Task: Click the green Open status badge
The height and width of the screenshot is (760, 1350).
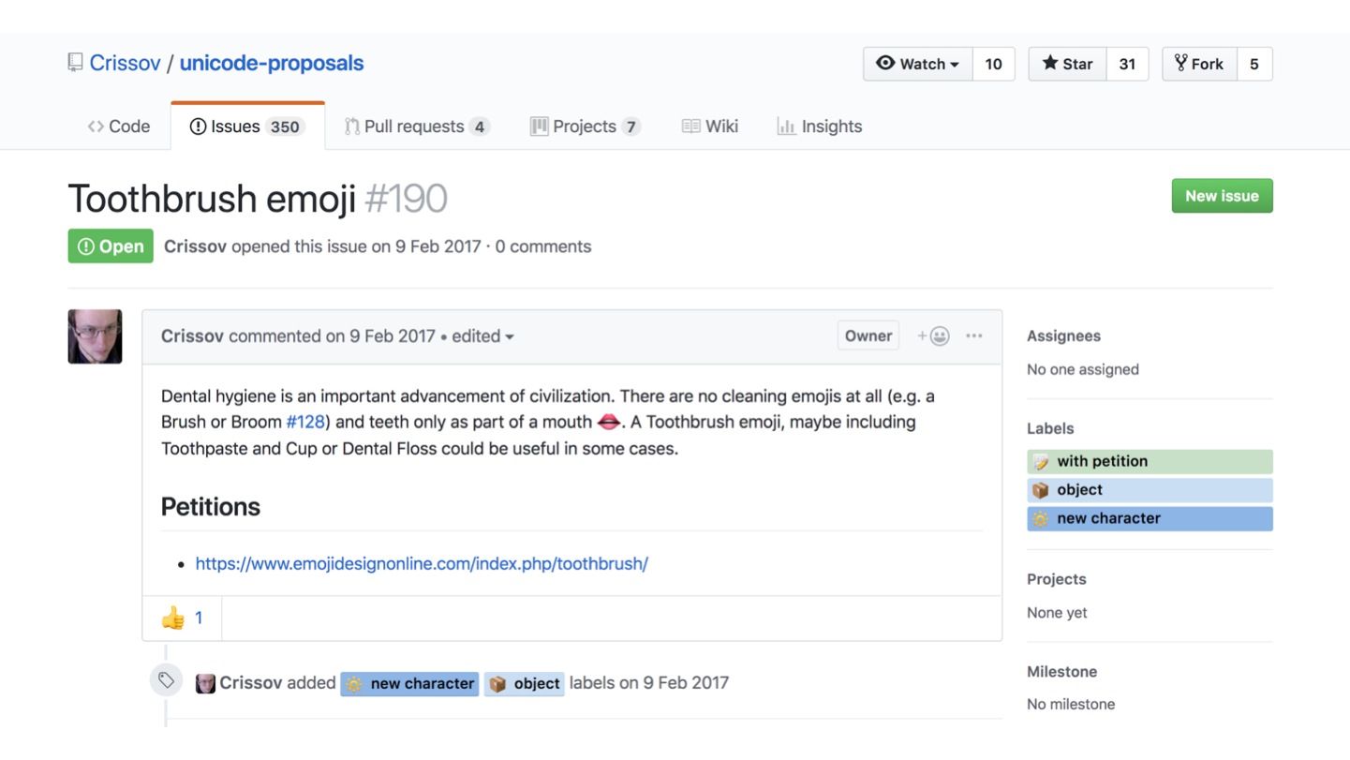Action: tap(111, 246)
